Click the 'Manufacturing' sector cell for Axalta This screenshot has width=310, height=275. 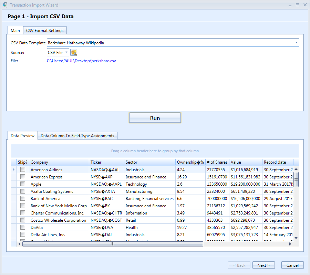(x=150, y=191)
